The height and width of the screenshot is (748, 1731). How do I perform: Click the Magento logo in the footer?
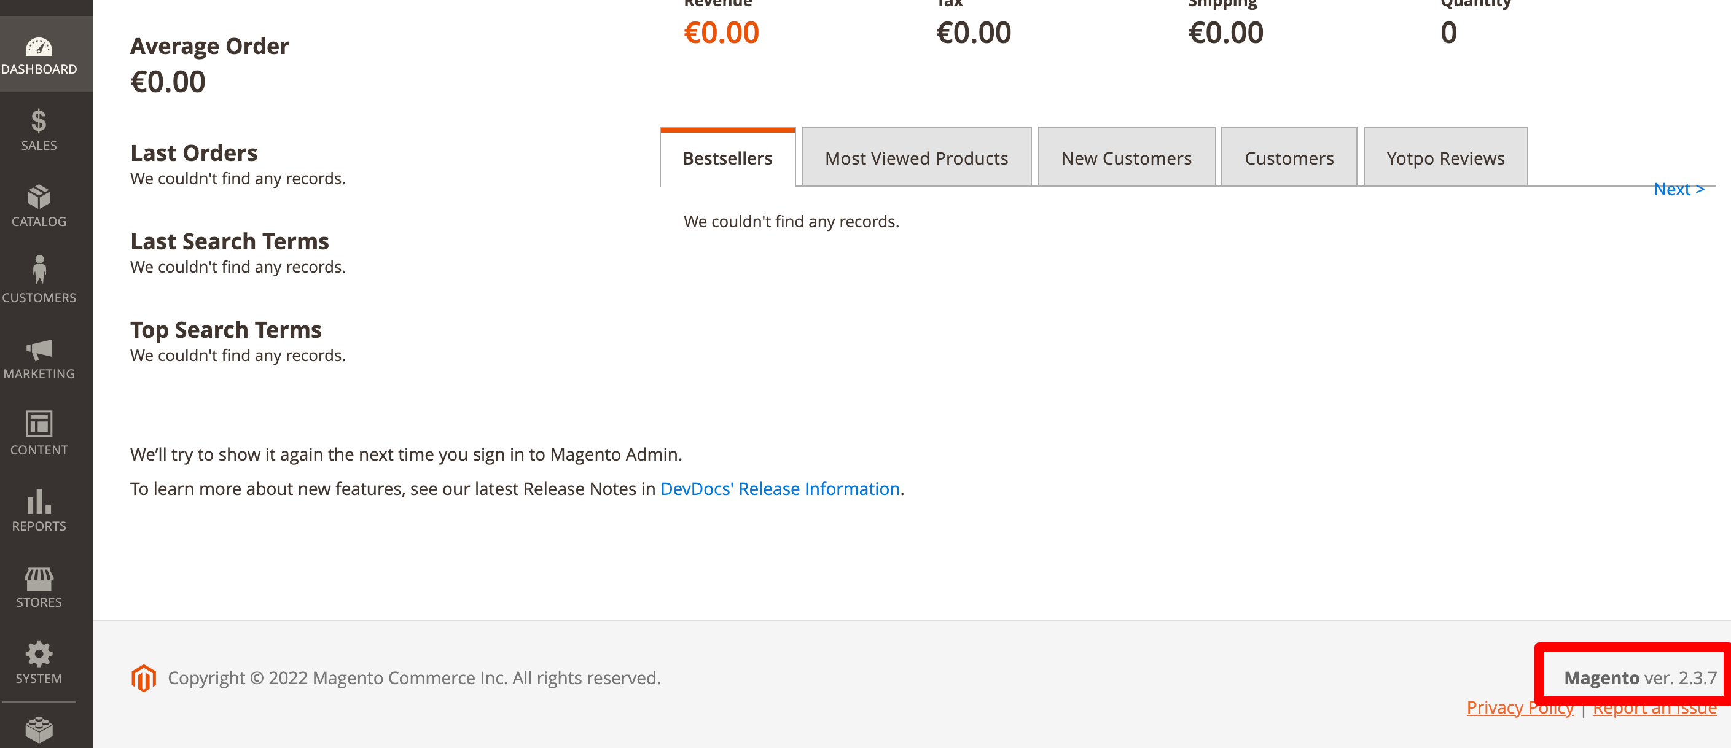(144, 677)
